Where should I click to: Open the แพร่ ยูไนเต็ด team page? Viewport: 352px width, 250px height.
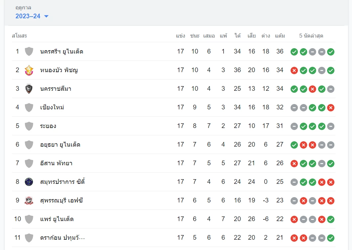click(x=57, y=219)
